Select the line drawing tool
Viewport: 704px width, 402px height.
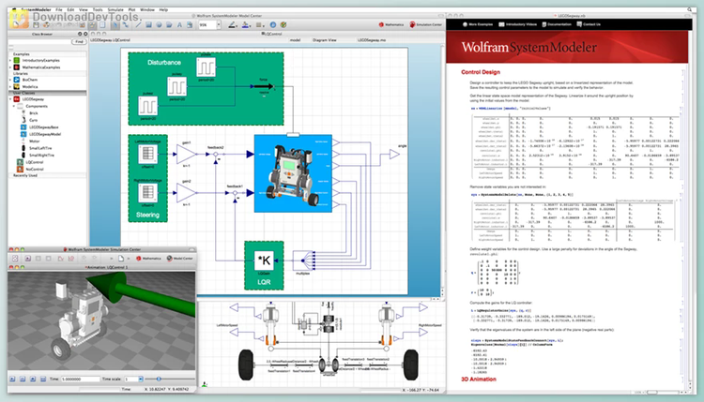pyautogui.click(x=138, y=25)
